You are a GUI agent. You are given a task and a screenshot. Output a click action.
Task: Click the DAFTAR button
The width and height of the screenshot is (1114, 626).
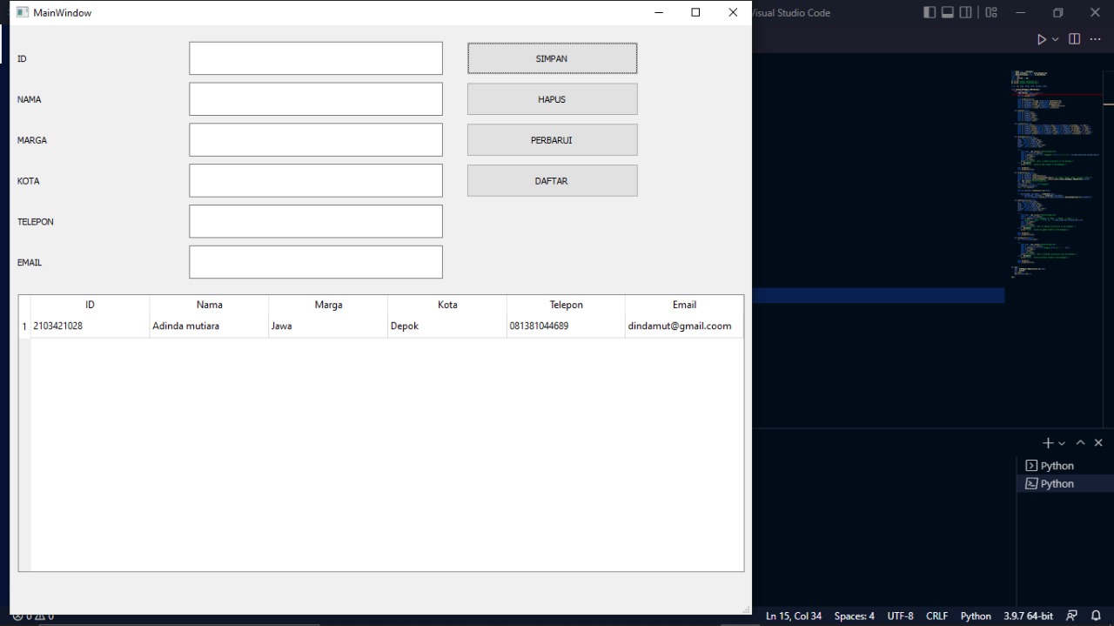tap(552, 180)
